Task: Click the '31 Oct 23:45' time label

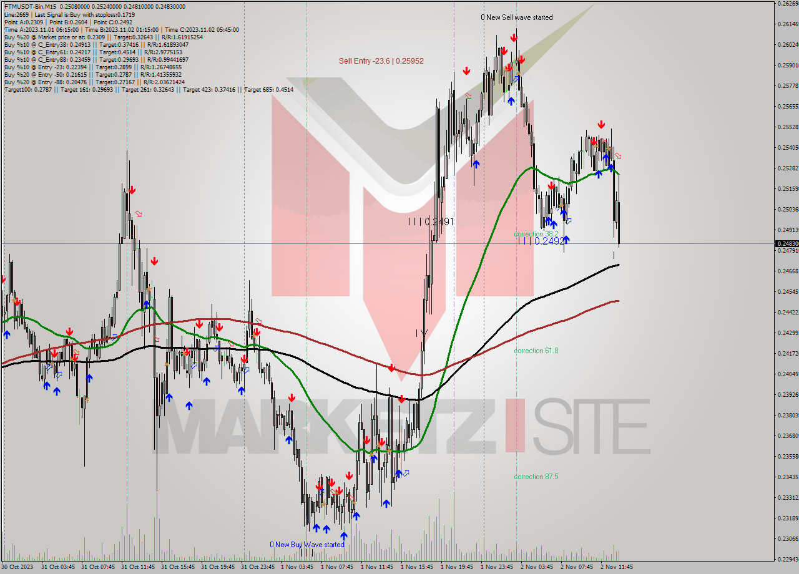Action: pyautogui.click(x=258, y=567)
